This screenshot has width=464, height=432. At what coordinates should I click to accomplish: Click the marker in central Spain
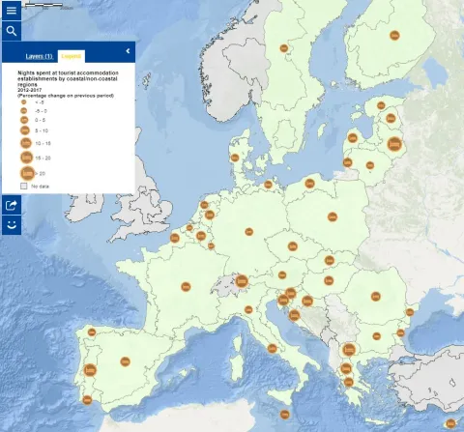tap(125, 361)
